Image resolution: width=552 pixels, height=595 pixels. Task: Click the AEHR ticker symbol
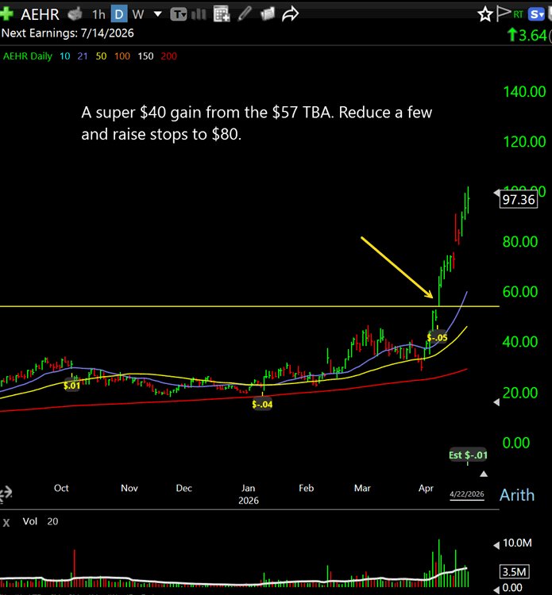click(40, 14)
